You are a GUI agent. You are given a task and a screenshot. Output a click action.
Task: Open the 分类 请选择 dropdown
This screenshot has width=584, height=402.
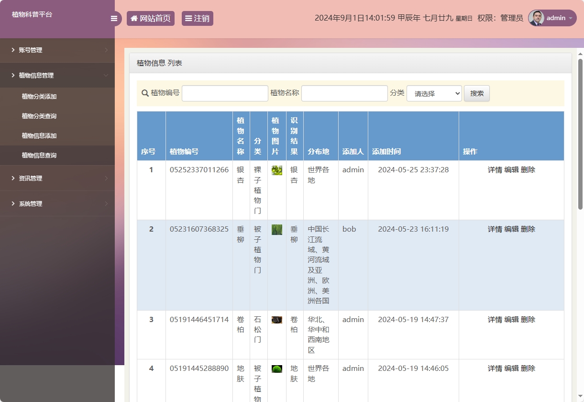click(x=434, y=93)
